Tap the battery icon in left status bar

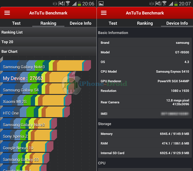[x=80, y=4]
